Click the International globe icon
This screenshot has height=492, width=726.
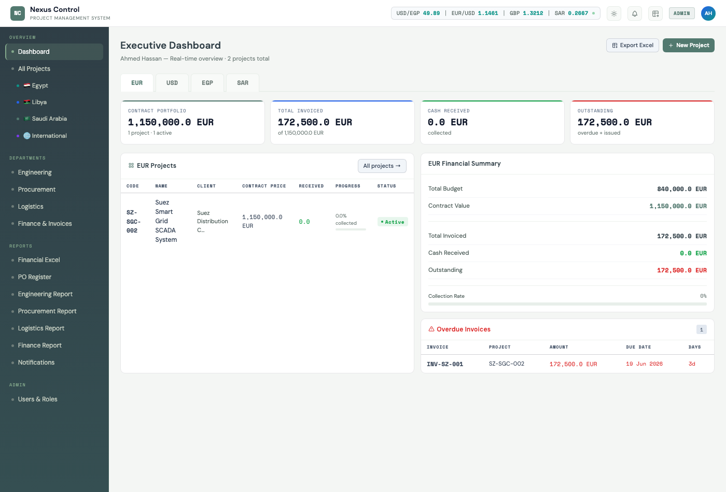tap(27, 136)
